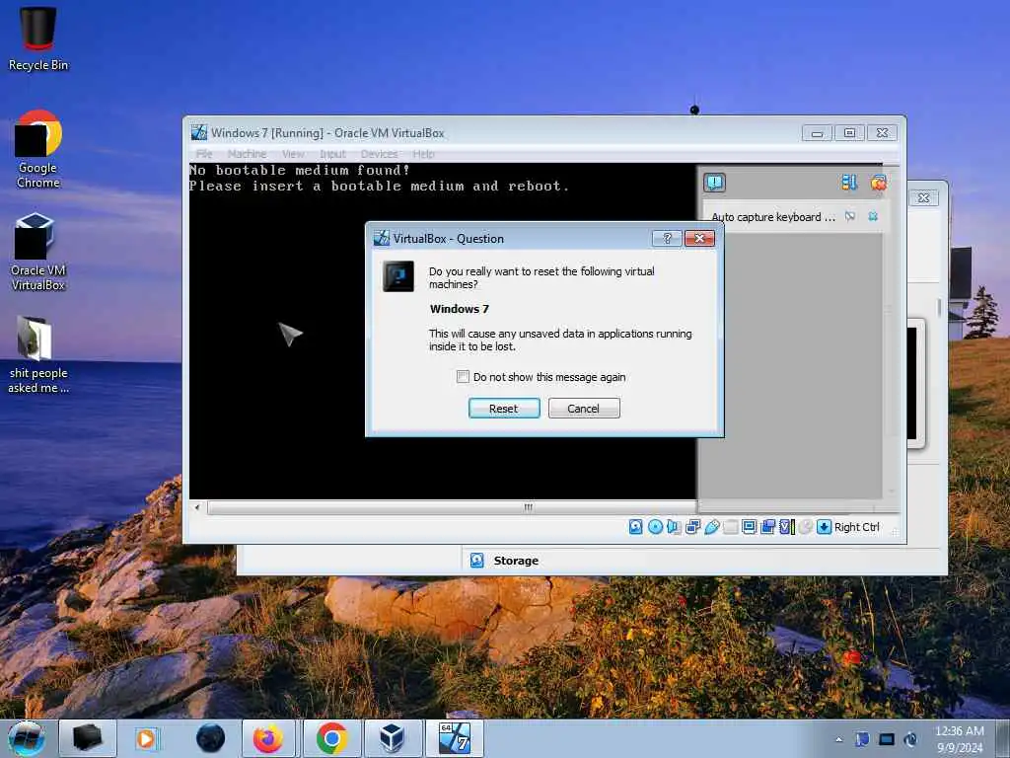
Task: Dismiss the Auto capture keyboard notification
Action: [873, 216]
